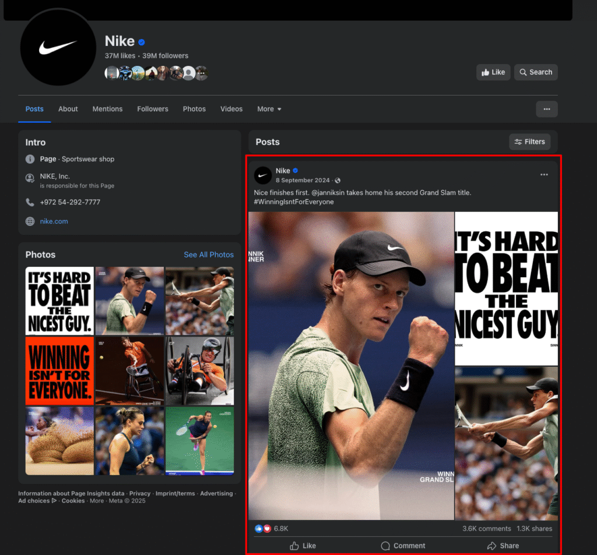Viewport: 597px width, 555px height.
Task: Click the 39M followers count
Action: point(165,56)
